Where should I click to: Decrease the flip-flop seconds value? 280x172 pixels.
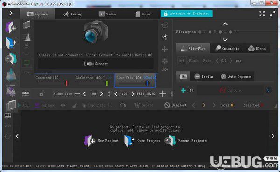tap(217, 61)
